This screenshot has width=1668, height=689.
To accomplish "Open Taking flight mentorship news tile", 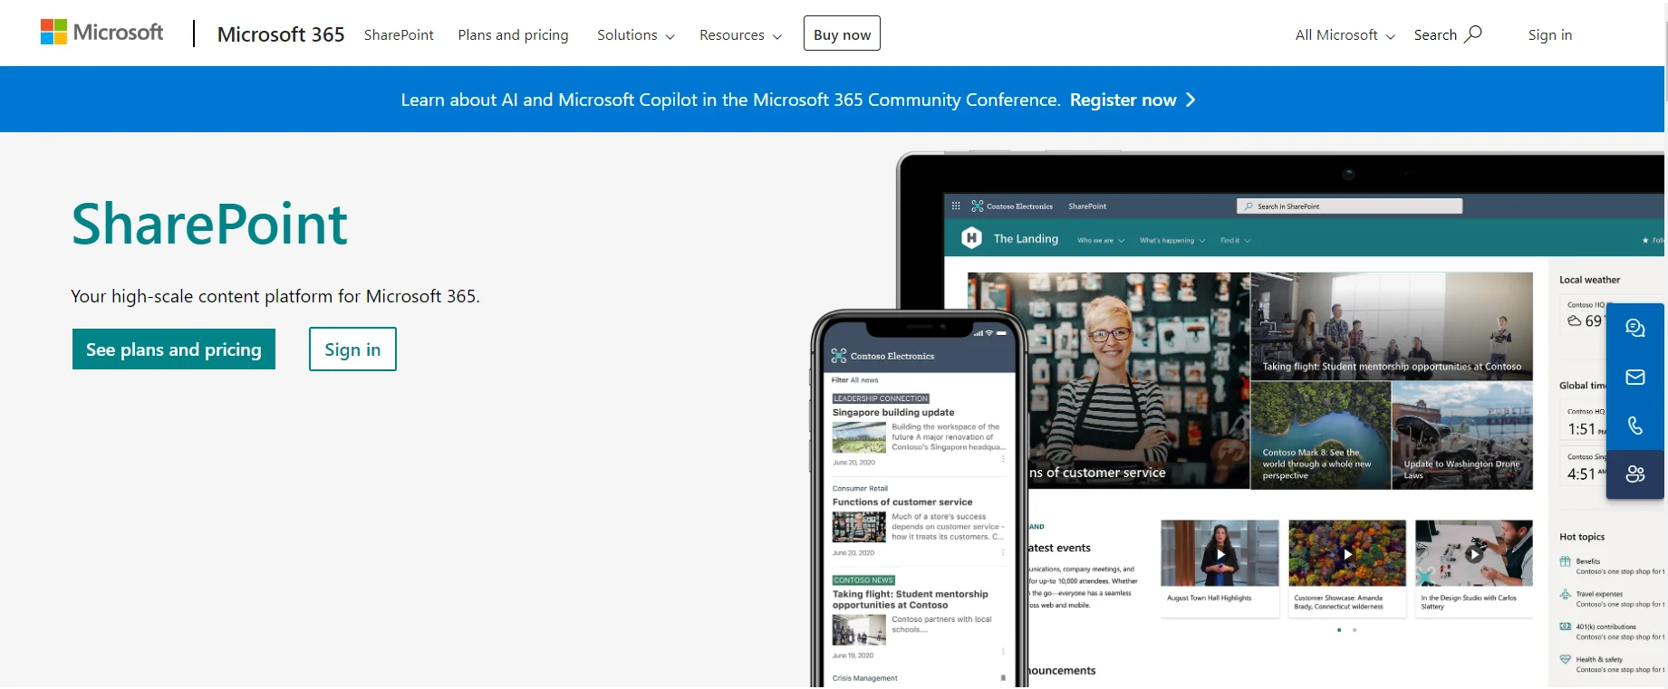I will tap(1392, 326).
